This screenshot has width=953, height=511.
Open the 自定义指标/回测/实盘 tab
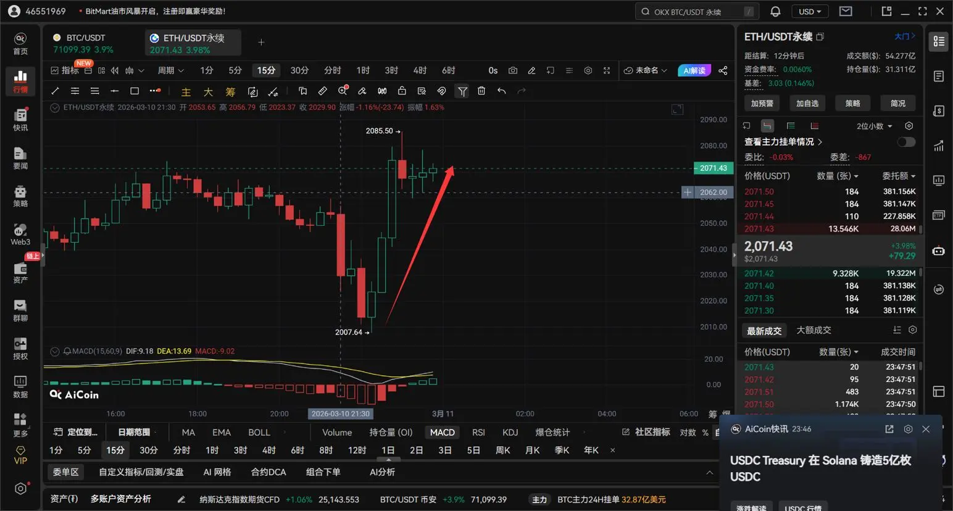tap(141, 472)
